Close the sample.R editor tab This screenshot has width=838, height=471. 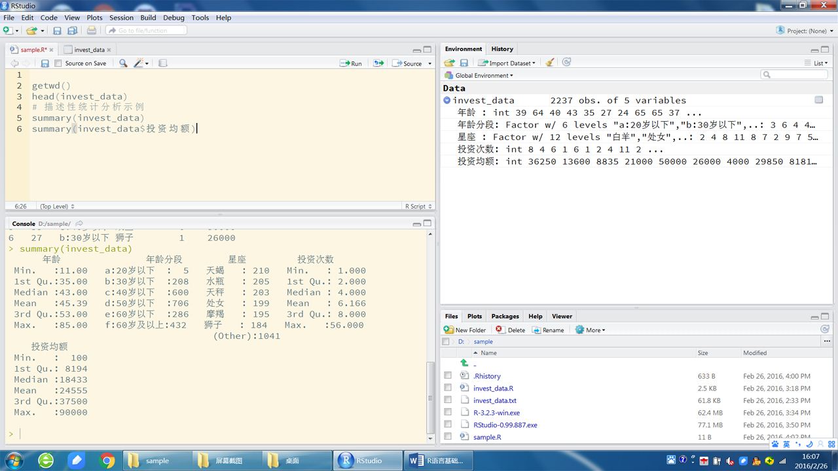[52, 50]
